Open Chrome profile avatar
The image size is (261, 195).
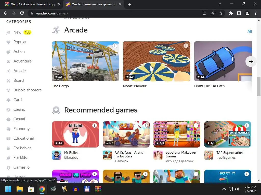pyautogui.click(x=247, y=13)
